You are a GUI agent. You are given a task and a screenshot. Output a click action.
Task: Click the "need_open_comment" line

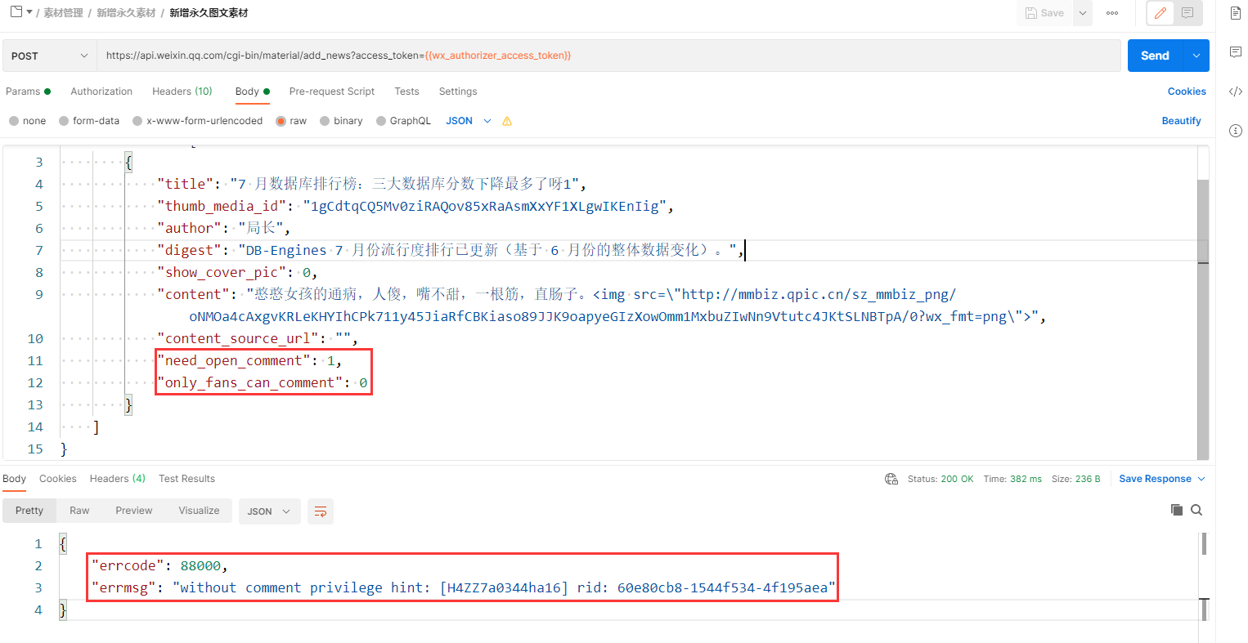click(249, 360)
